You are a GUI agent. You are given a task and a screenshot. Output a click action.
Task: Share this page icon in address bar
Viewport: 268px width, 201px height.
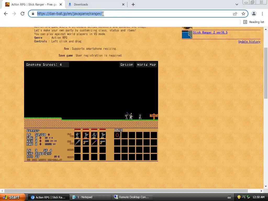click(x=235, y=14)
